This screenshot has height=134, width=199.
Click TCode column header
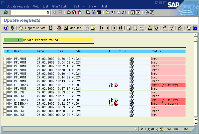[76, 51]
